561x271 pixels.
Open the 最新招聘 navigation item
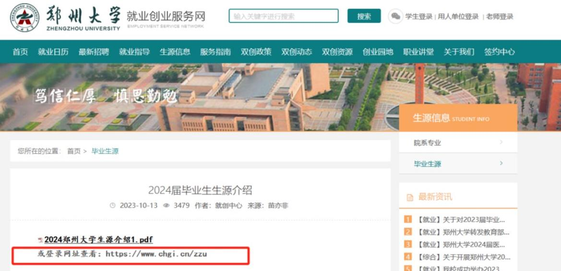[x=94, y=52]
